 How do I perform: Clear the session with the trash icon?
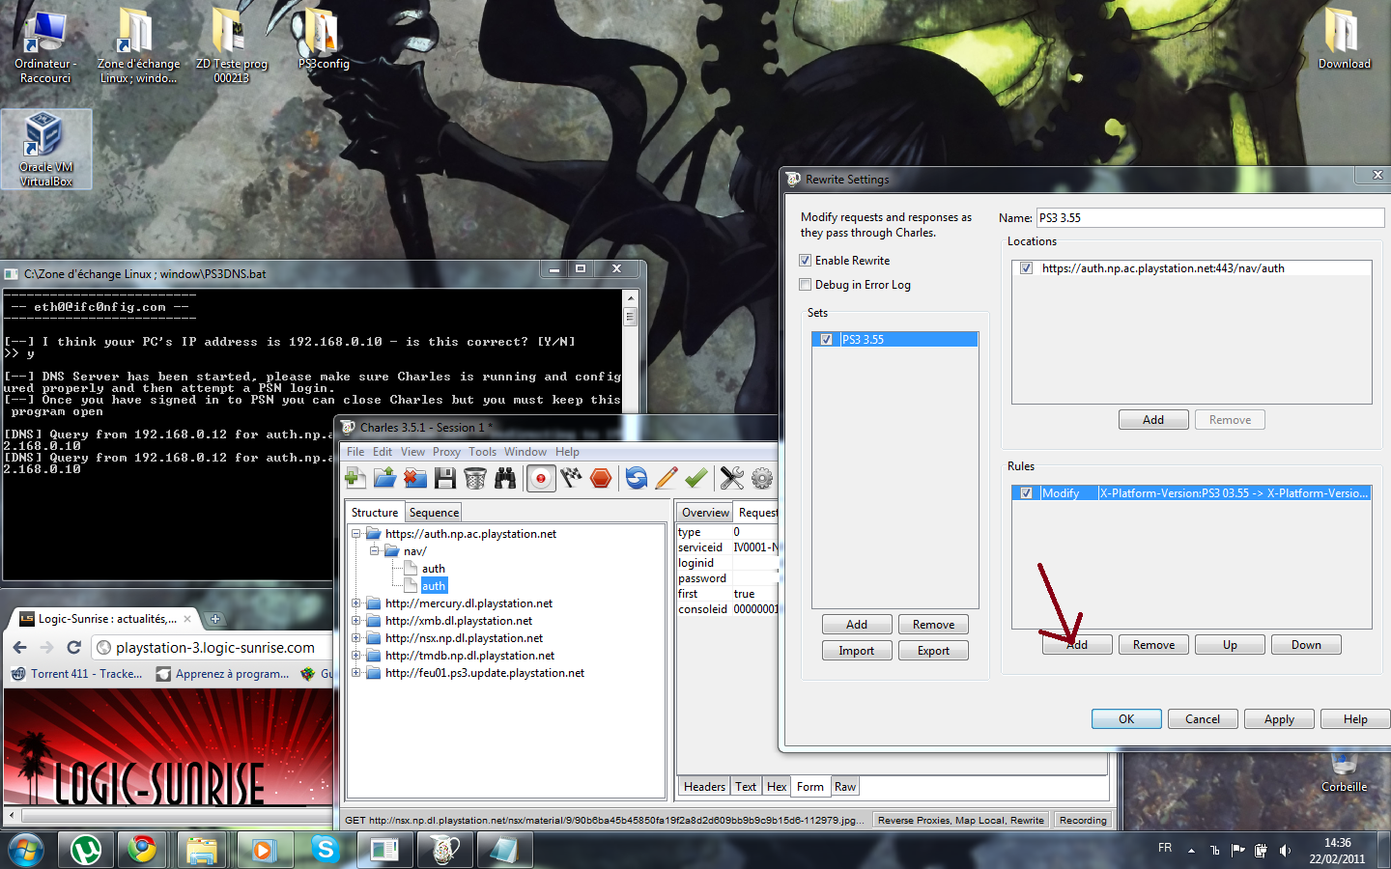click(474, 478)
